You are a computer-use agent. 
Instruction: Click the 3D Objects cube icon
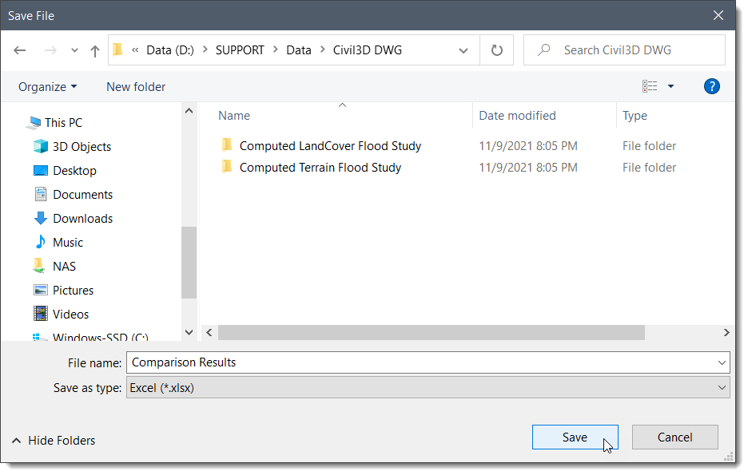pyautogui.click(x=41, y=146)
